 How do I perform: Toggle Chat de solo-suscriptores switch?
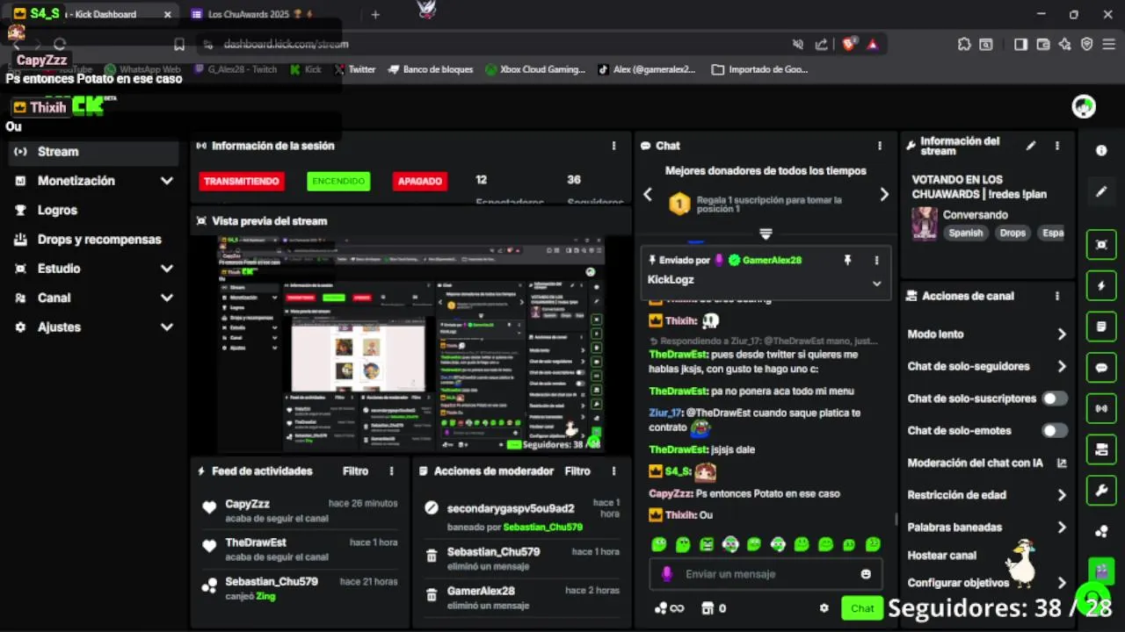(x=1055, y=399)
